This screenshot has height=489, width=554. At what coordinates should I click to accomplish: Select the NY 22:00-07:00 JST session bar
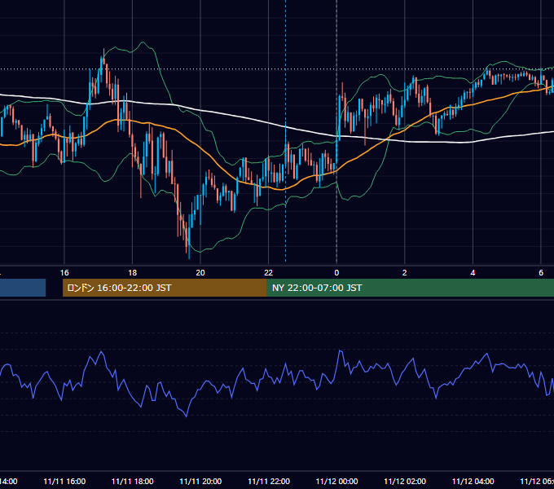[410, 288]
